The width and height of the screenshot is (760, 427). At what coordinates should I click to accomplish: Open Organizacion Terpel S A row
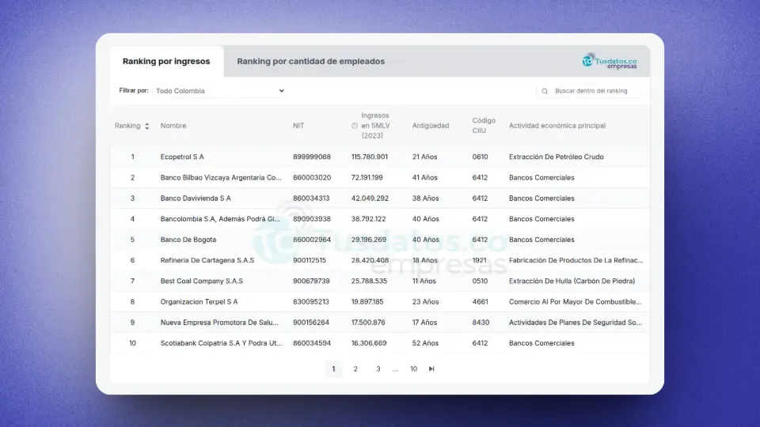[x=199, y=301]
